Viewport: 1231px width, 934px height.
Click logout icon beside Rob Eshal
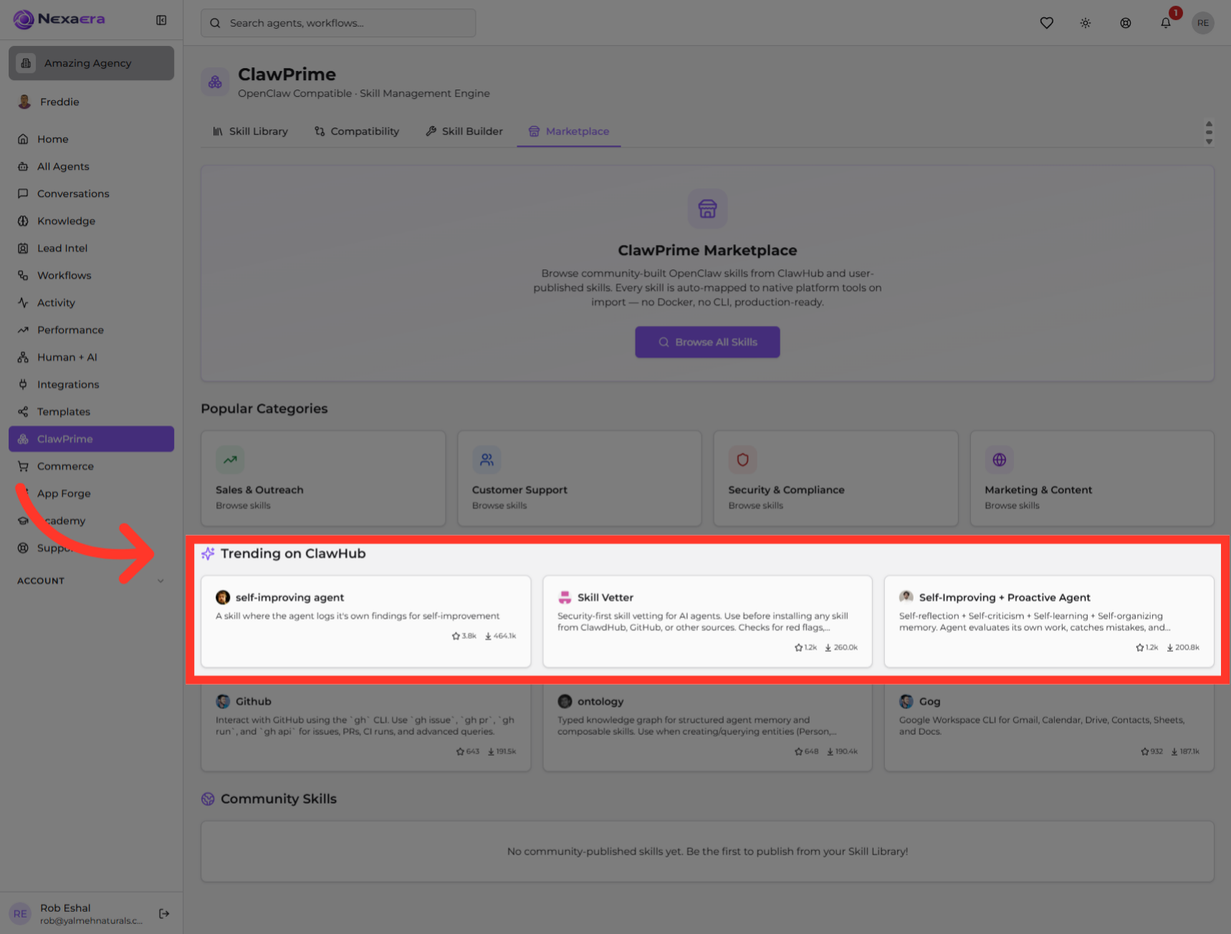point(164,913)
